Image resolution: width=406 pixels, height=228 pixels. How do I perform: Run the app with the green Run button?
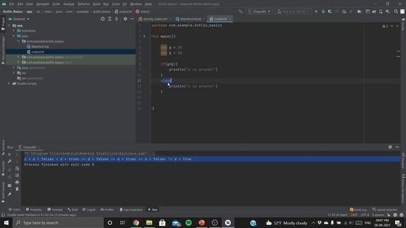click(316, 11)
